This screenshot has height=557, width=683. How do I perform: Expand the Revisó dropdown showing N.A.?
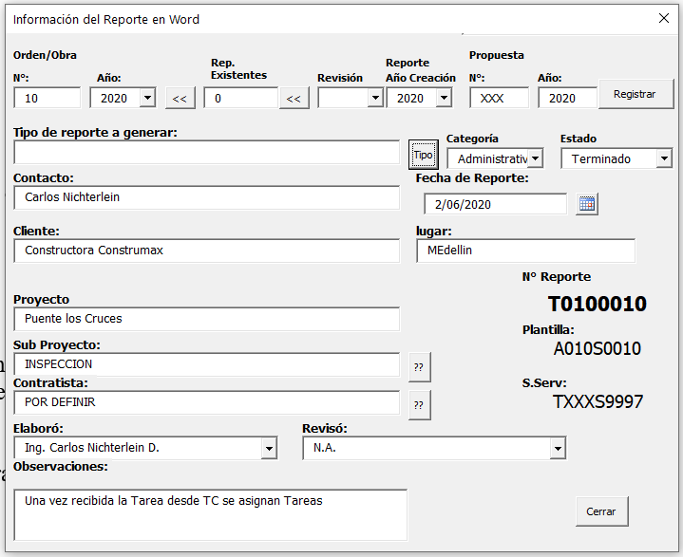click(558, 448)
